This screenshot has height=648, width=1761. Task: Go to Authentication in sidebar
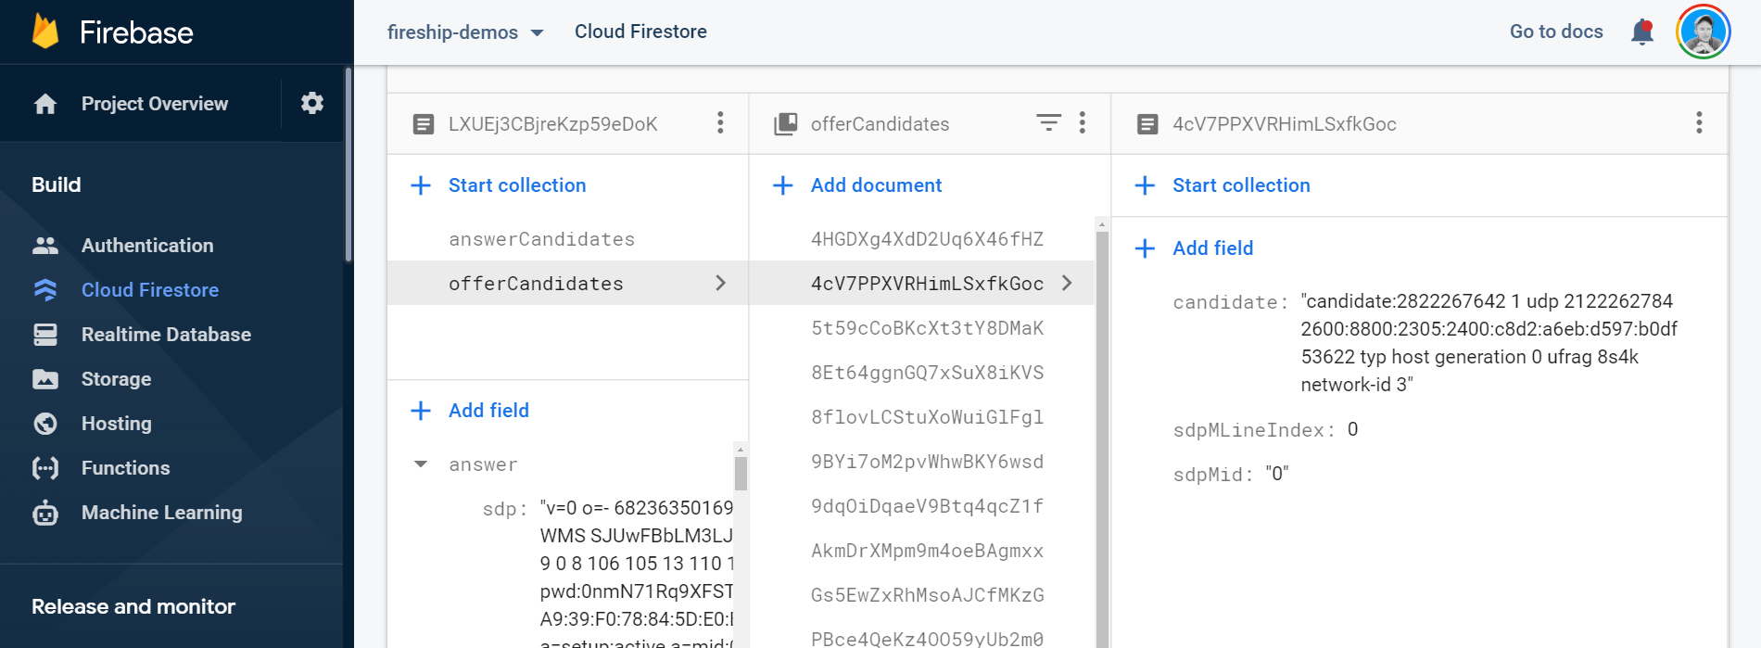coord(147,246)
